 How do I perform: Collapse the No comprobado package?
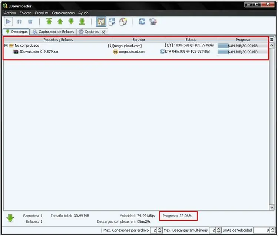click(x=6, y=46)
